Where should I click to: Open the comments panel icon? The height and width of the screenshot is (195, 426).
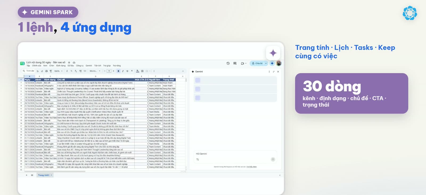pyautogui.click(x=235, y=63)
